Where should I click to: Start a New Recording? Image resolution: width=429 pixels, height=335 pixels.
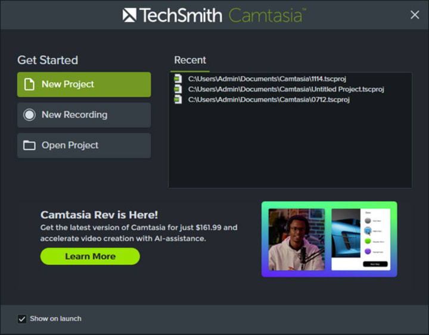(84, 115)
